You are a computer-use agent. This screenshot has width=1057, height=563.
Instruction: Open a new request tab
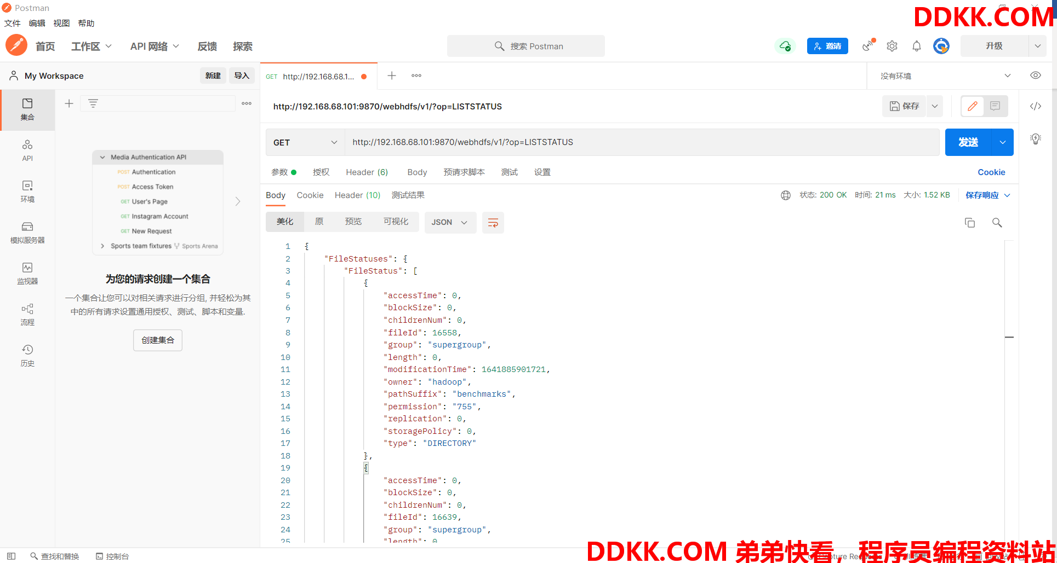click(x=392, y=76)
